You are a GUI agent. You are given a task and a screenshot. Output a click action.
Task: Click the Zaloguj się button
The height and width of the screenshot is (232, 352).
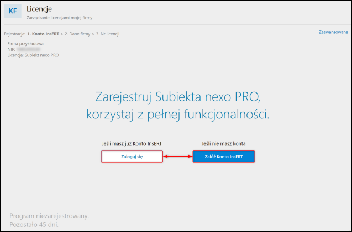[132, 156]
